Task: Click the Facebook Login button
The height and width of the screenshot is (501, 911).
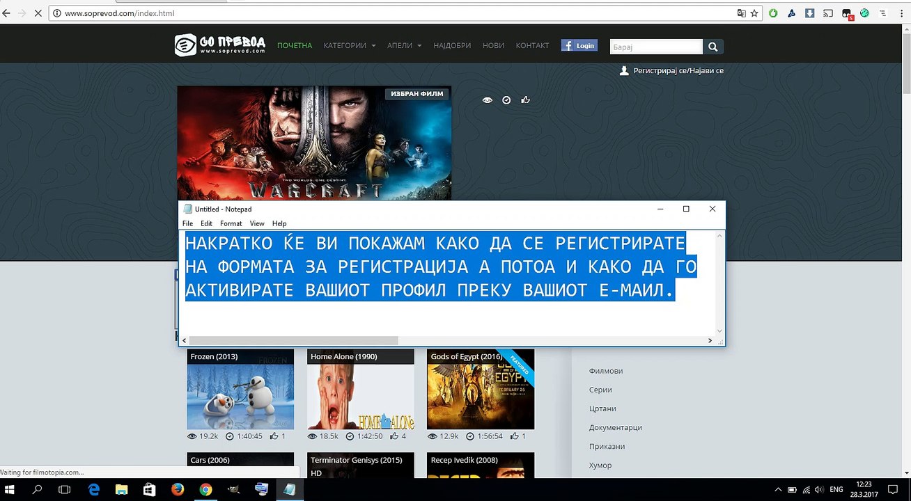Action: tap(579, 45)
